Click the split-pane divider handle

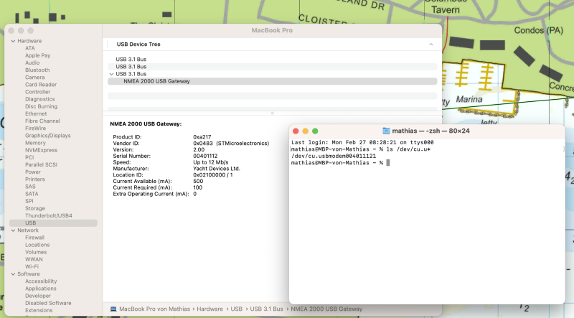pos(273,113)
